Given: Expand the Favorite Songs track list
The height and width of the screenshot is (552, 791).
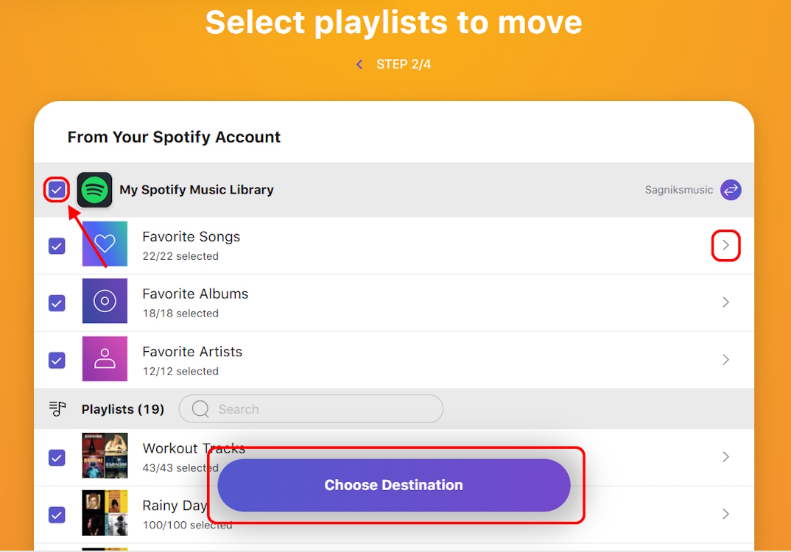Looking at the screenshot, I should click(725, 245).
